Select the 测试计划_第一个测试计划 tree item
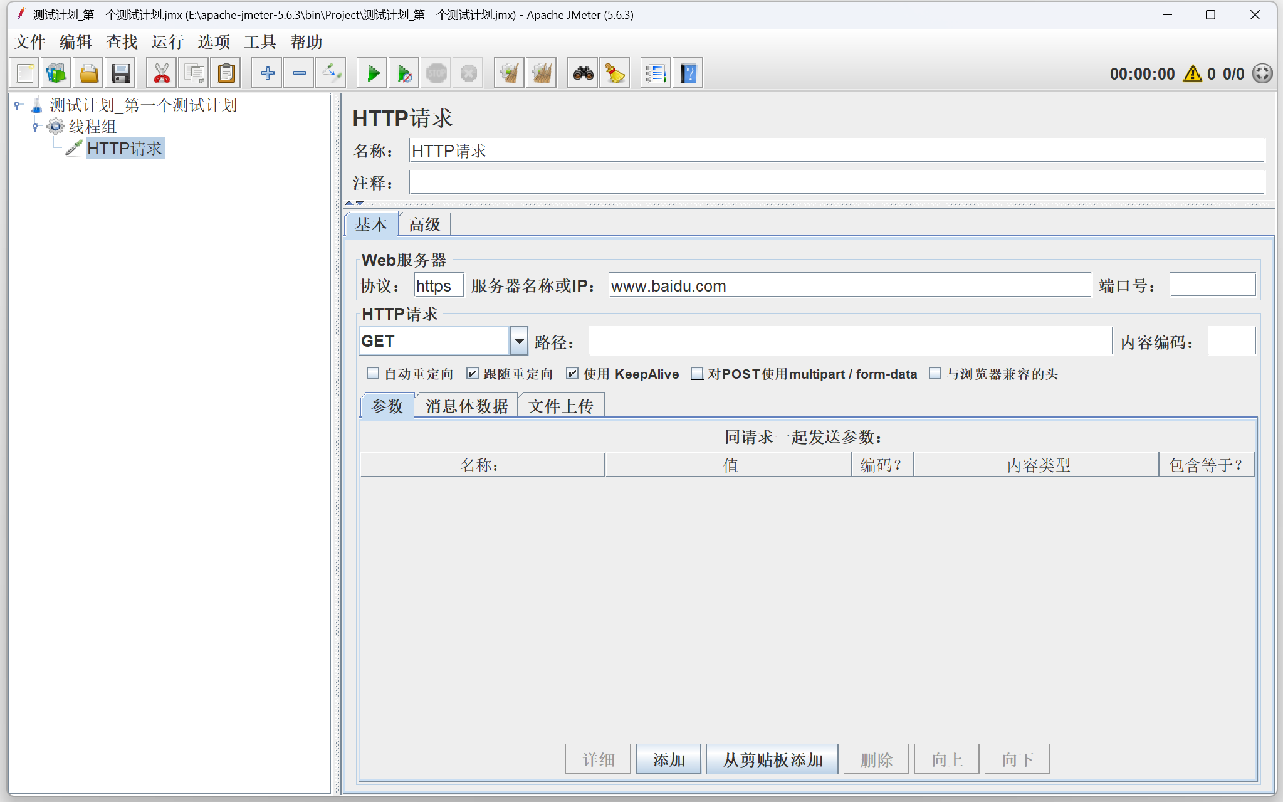 pyautogui.click(x=144, y=105)
